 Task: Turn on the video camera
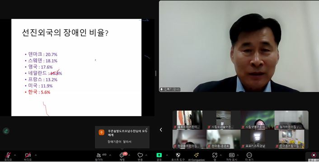point(28,155)
